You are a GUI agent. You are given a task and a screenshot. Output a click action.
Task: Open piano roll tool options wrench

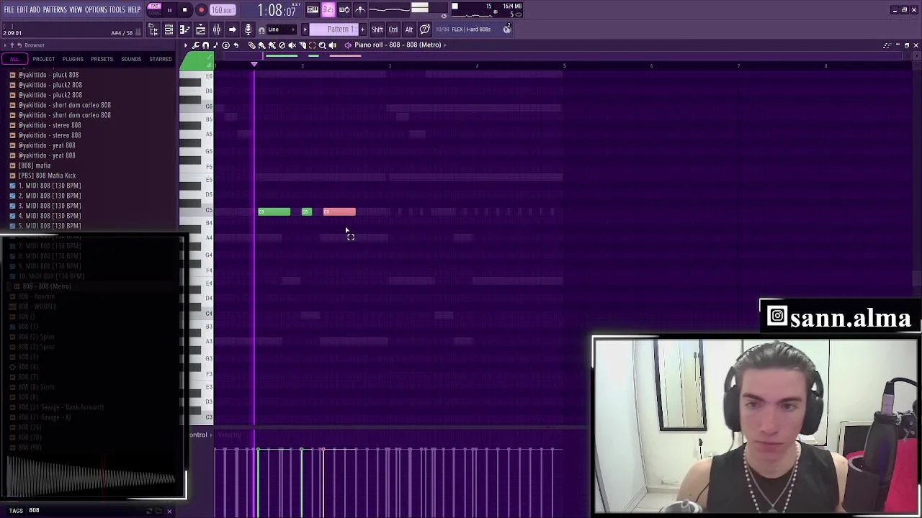[x=195, y=45]
